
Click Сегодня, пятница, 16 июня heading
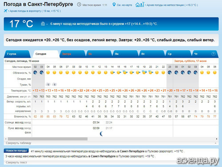(x=22, y=61)
